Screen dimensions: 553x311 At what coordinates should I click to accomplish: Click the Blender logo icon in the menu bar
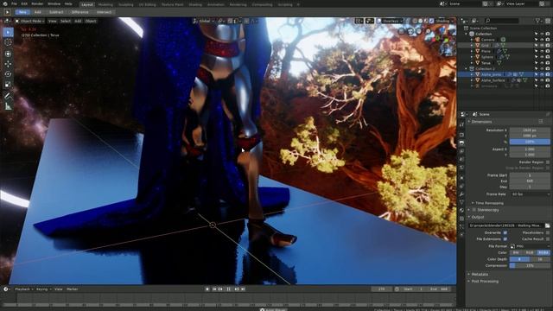click(x=4, y=3)
